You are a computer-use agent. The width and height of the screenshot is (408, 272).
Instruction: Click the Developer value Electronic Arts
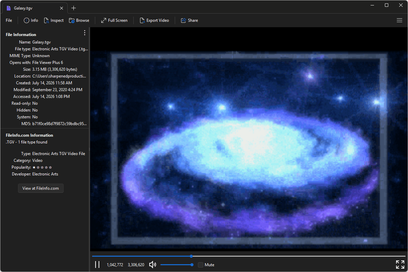(x=45, y=174)
